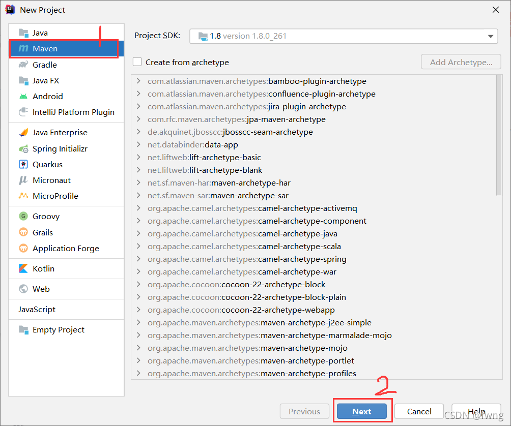Click the Cancel button
Screen dimensions: 511x426
(x=419, y=411)
